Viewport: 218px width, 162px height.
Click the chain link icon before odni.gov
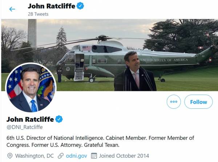coord(61,156)
